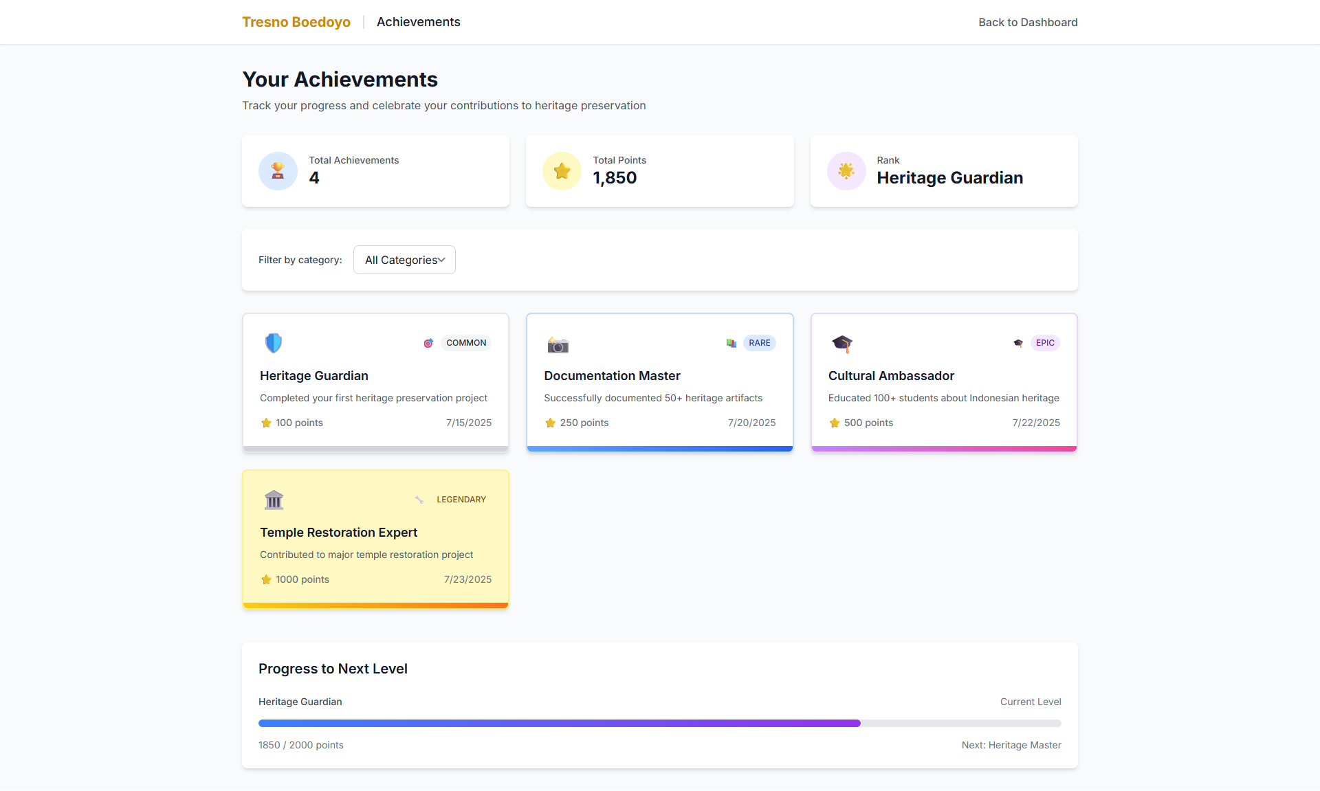
Task: Click the star next to 1000 points
Action: [266, 579]
